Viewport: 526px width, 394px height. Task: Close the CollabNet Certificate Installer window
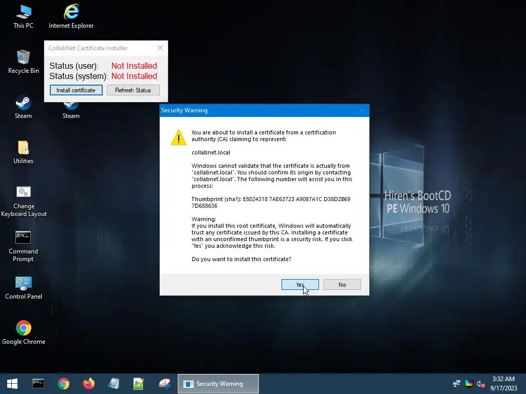(x=160, y=48)
